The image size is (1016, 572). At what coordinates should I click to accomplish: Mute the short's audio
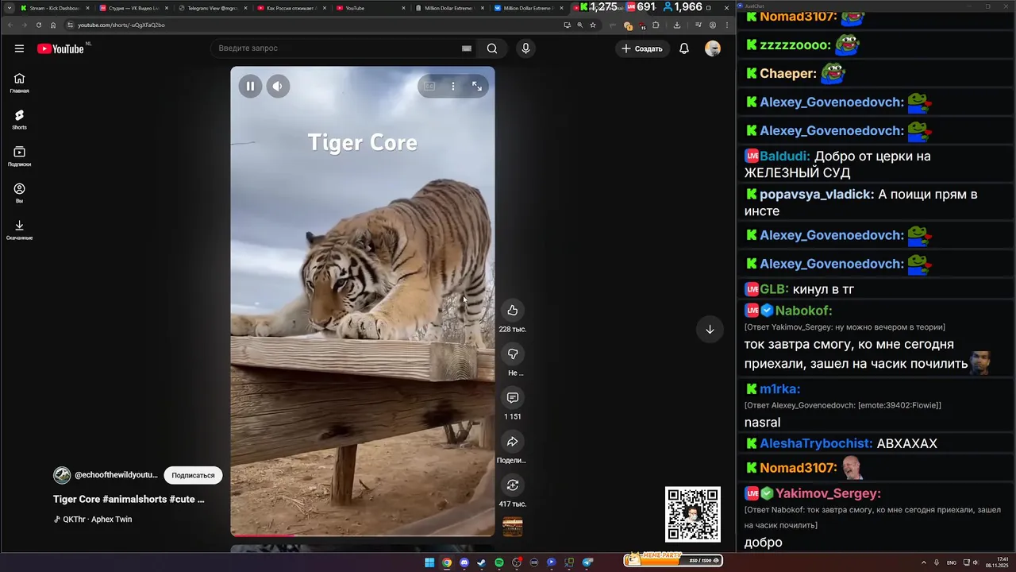pos(278,87)
